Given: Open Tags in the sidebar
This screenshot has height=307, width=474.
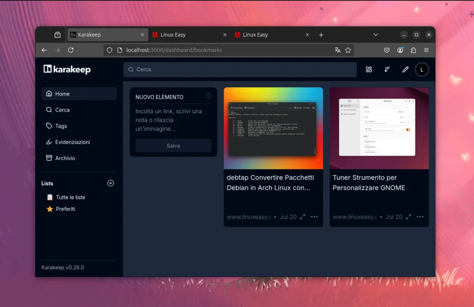Looking at the screenshot, I should (61, 126).
